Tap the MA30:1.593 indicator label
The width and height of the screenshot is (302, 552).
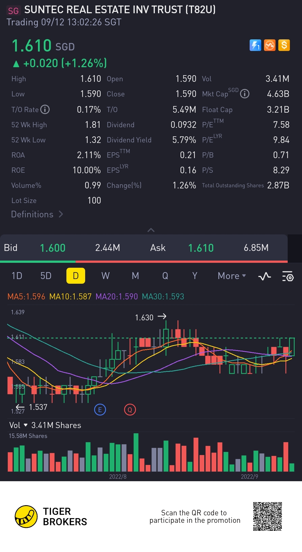[163, 297]
